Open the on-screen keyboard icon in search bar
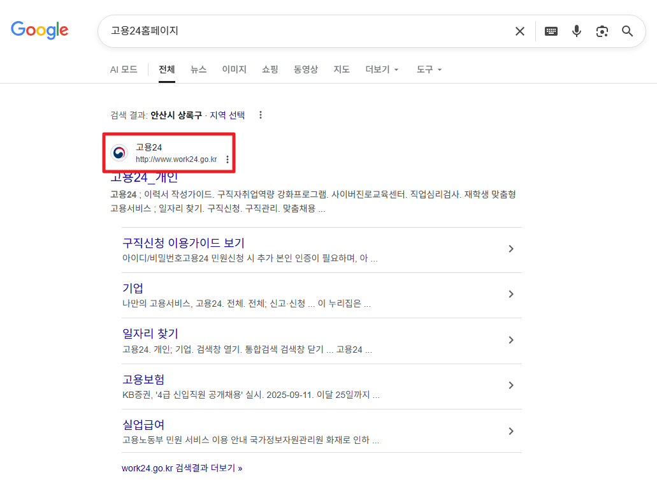The width and height of the screenshot is (657, 486). click(551, 31)
